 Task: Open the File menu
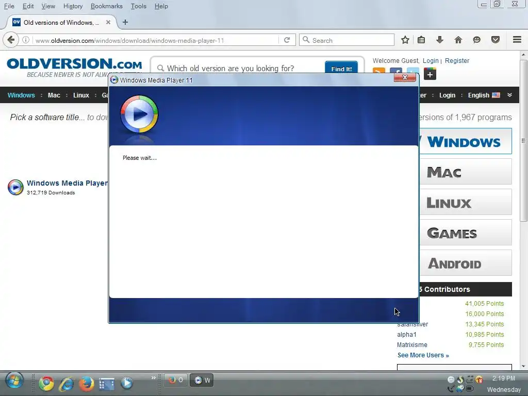point(9,6)
